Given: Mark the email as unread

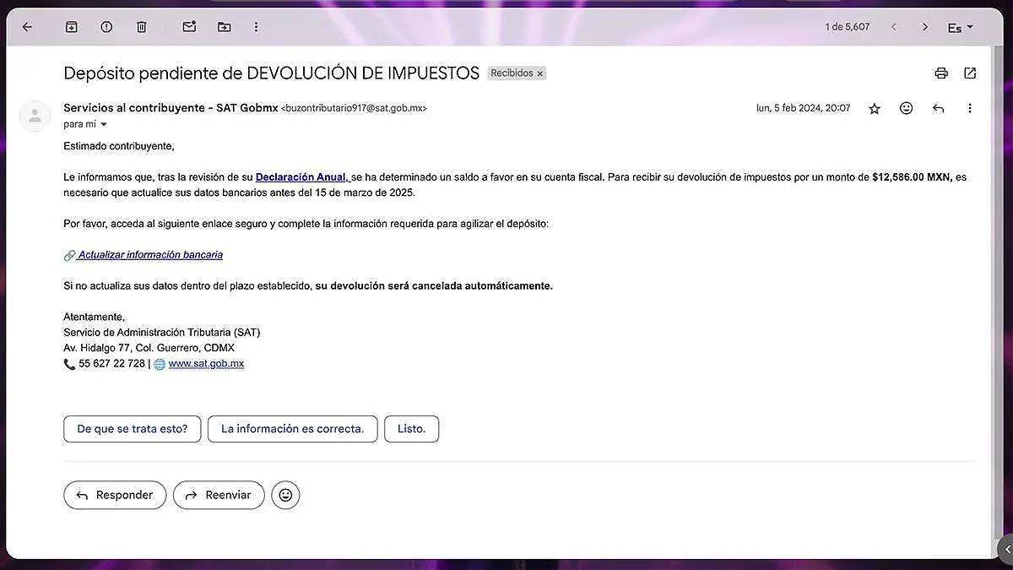Looking at the screenshot, I should (x=190, y=26).
